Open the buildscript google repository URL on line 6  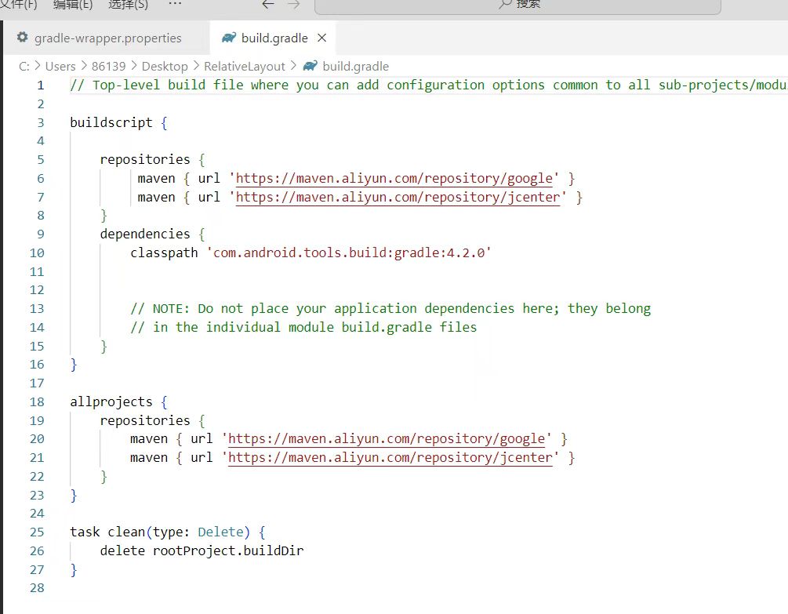pos(398,178)
